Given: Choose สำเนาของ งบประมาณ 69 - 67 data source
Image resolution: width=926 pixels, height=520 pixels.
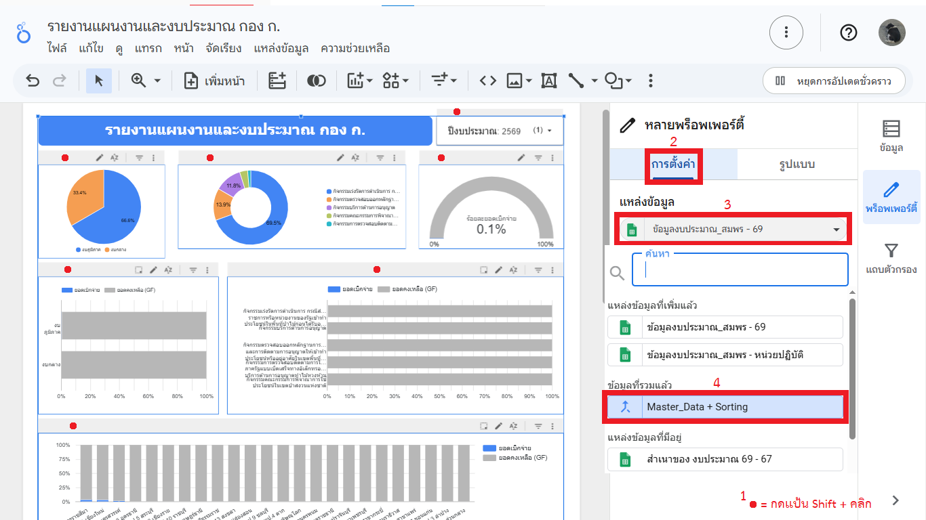Looking at the screenshot, I should (x=725, y=459).
